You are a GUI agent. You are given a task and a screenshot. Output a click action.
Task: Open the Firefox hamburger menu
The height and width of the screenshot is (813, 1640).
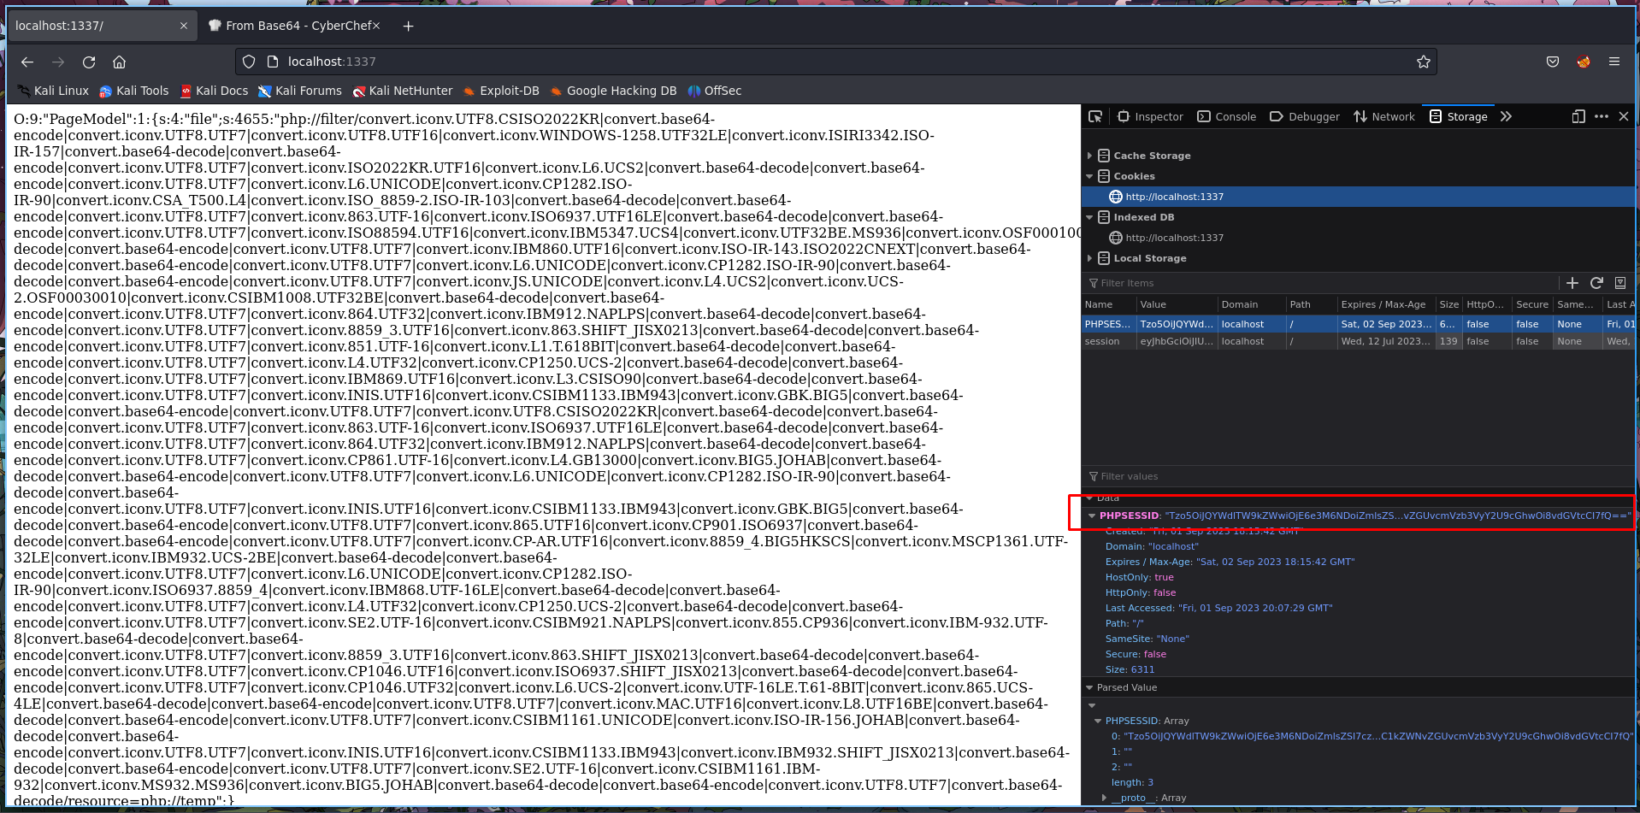point(1613,62)
